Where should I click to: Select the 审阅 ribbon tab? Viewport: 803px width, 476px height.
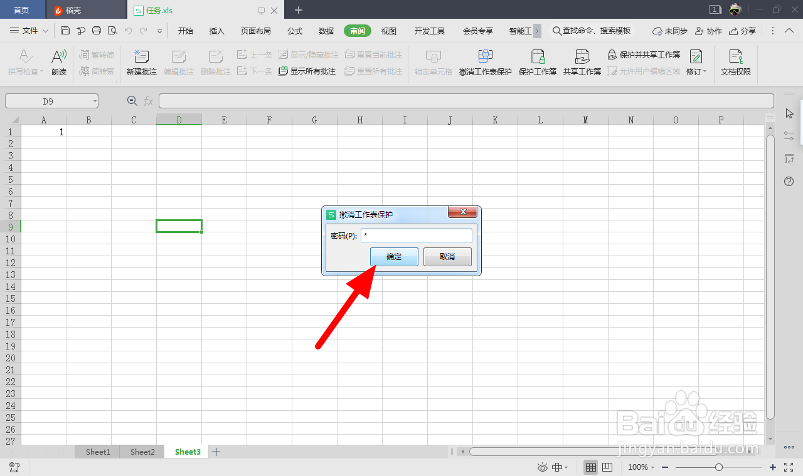click(x=358, y=31)
